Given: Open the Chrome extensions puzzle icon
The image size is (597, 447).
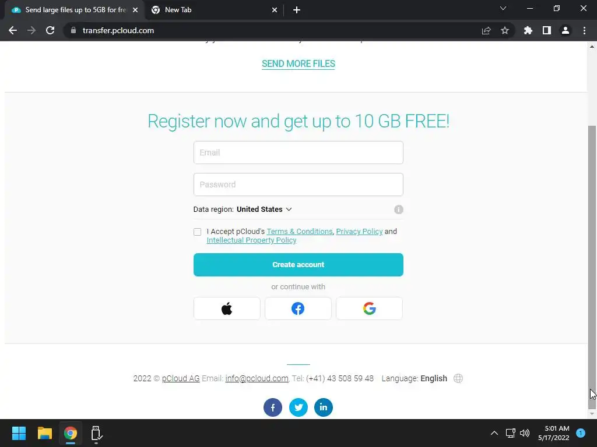Looking at the screenshot, I should [x=528, y=30].
